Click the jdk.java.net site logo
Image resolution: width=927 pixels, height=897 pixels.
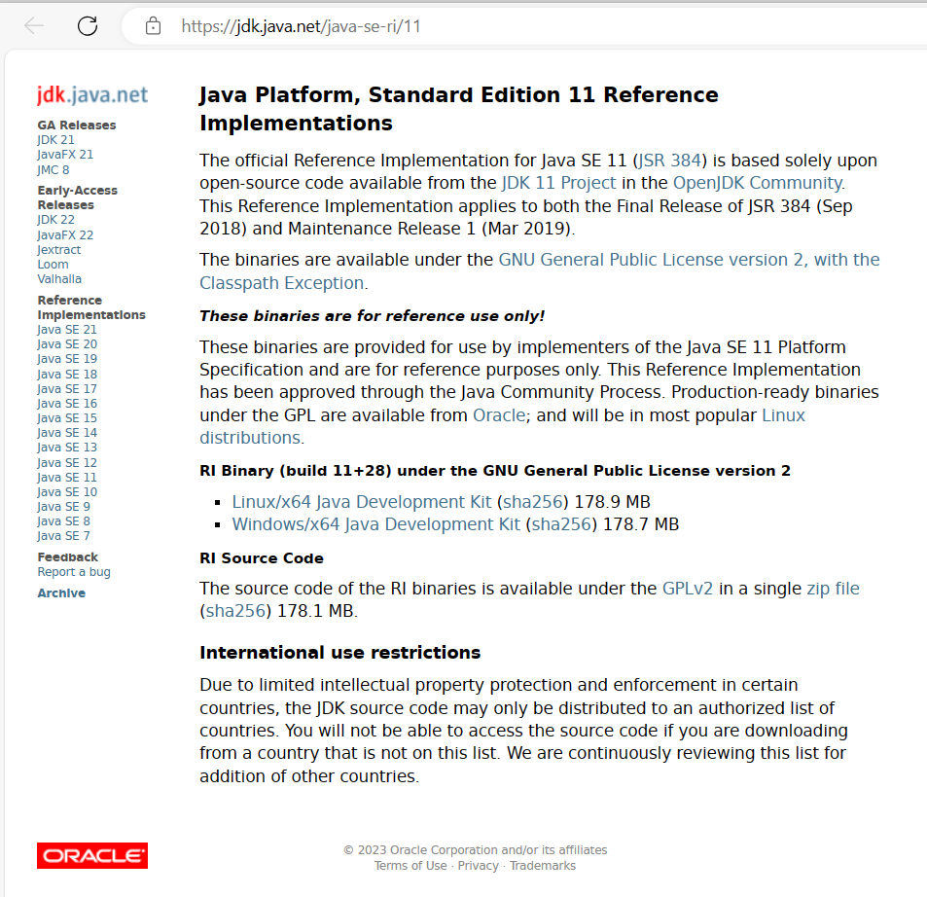tap(92, 94)
